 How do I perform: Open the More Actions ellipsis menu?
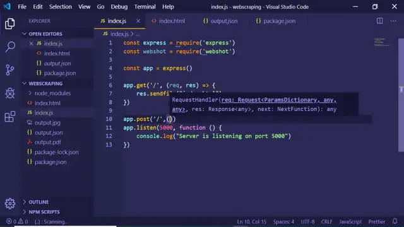pyautogui.click(x=393, y=21)
